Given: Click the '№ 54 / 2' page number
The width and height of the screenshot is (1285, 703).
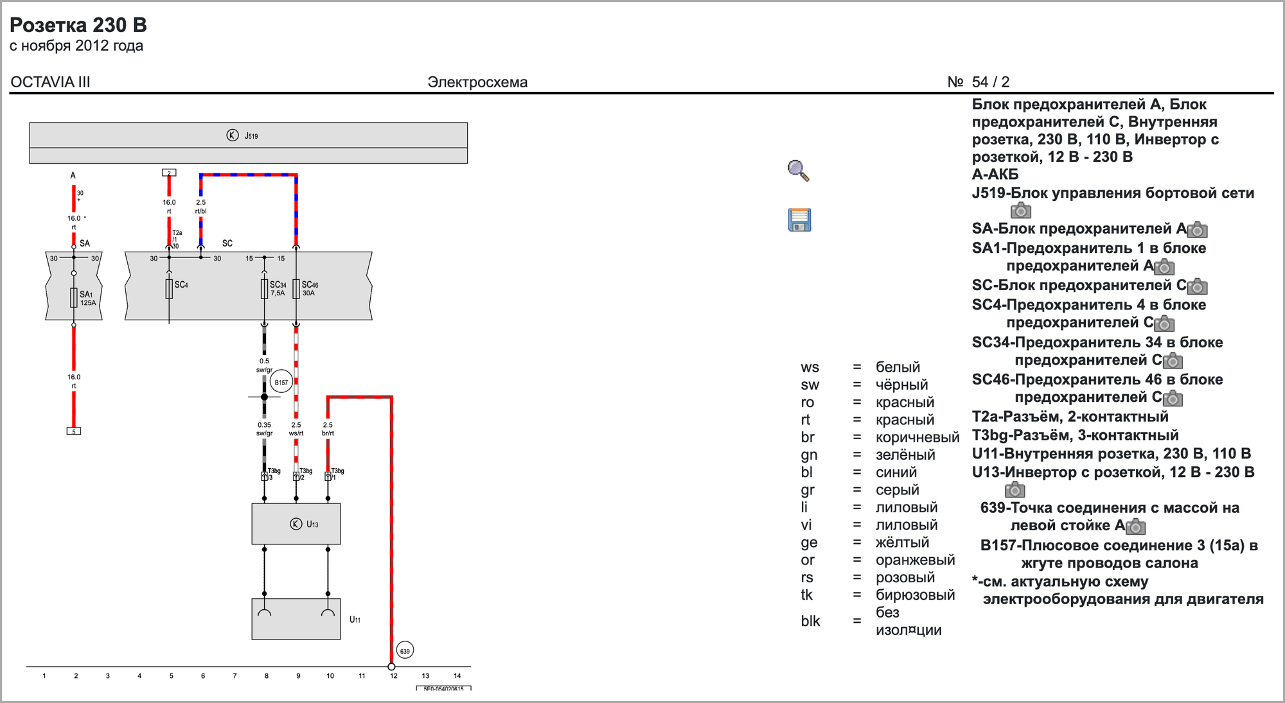Looking at the screenshot, I should [979, 82].
